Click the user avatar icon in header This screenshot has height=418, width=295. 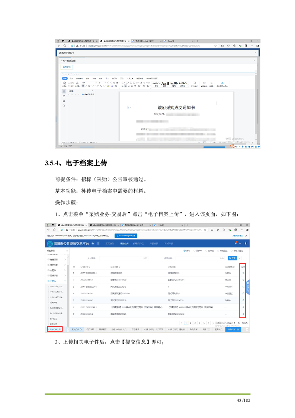[246, 243]
